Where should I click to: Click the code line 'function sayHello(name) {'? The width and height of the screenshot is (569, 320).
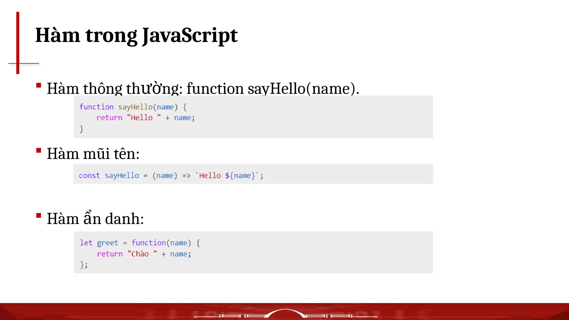[x=133, y=107]
